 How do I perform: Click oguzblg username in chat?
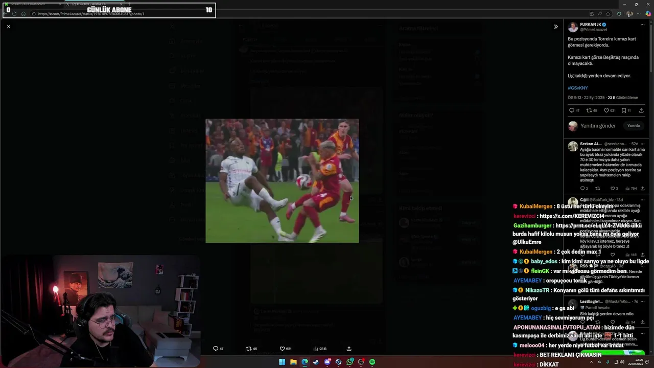pos(541,308)
